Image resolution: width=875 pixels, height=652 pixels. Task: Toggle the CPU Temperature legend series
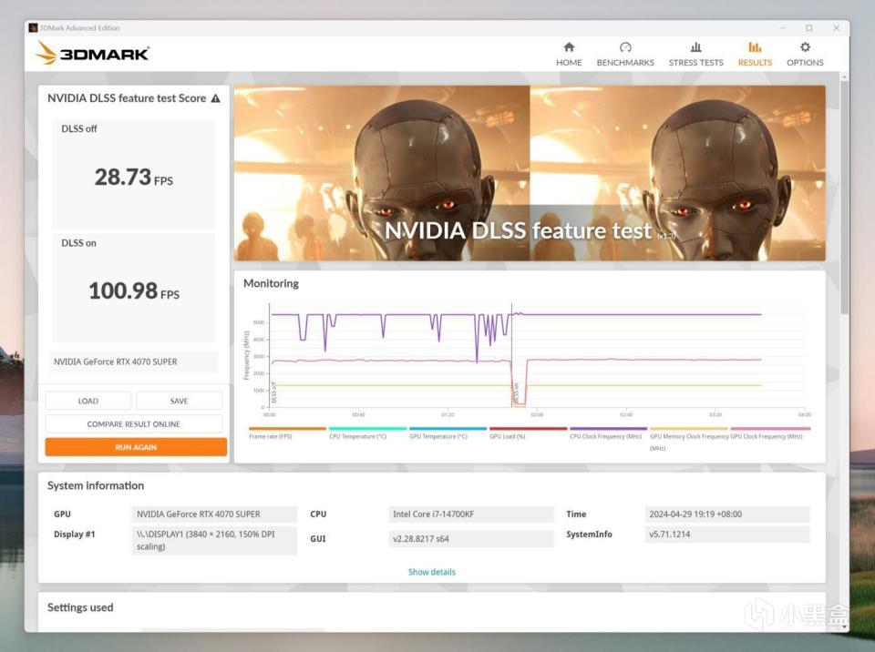tap(367, 433)
